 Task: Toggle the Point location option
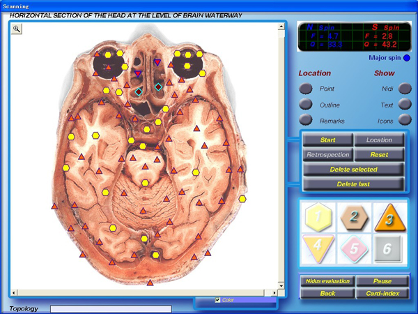[x=306, y=89]
